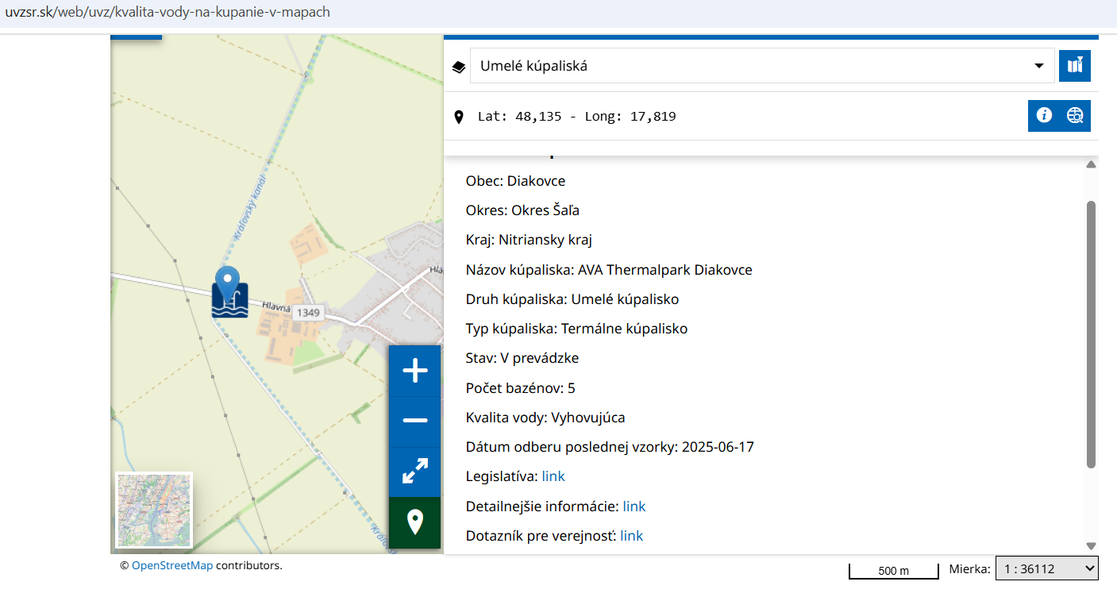The image size is (1117, 597).
Task: Open the Dotazník pre verejnosť link
Action: (x=631, y=536)
